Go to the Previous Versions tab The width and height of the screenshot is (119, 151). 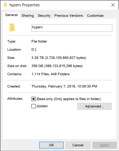click(69, 15)
